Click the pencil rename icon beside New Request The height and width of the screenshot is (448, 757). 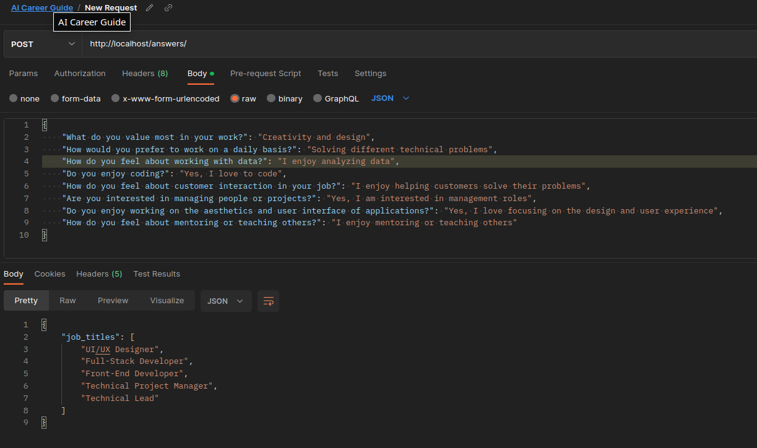(x=149, y=8)
